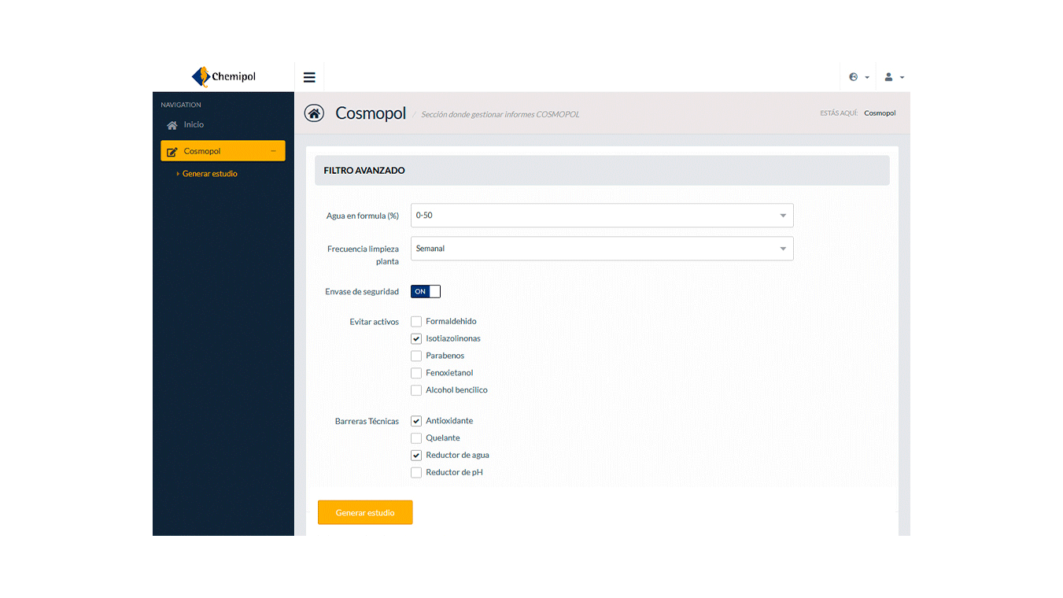Uncheck the Reductor de agua option
The width and height of the screenshot is (1063, 598).
(x=416, y=456)
